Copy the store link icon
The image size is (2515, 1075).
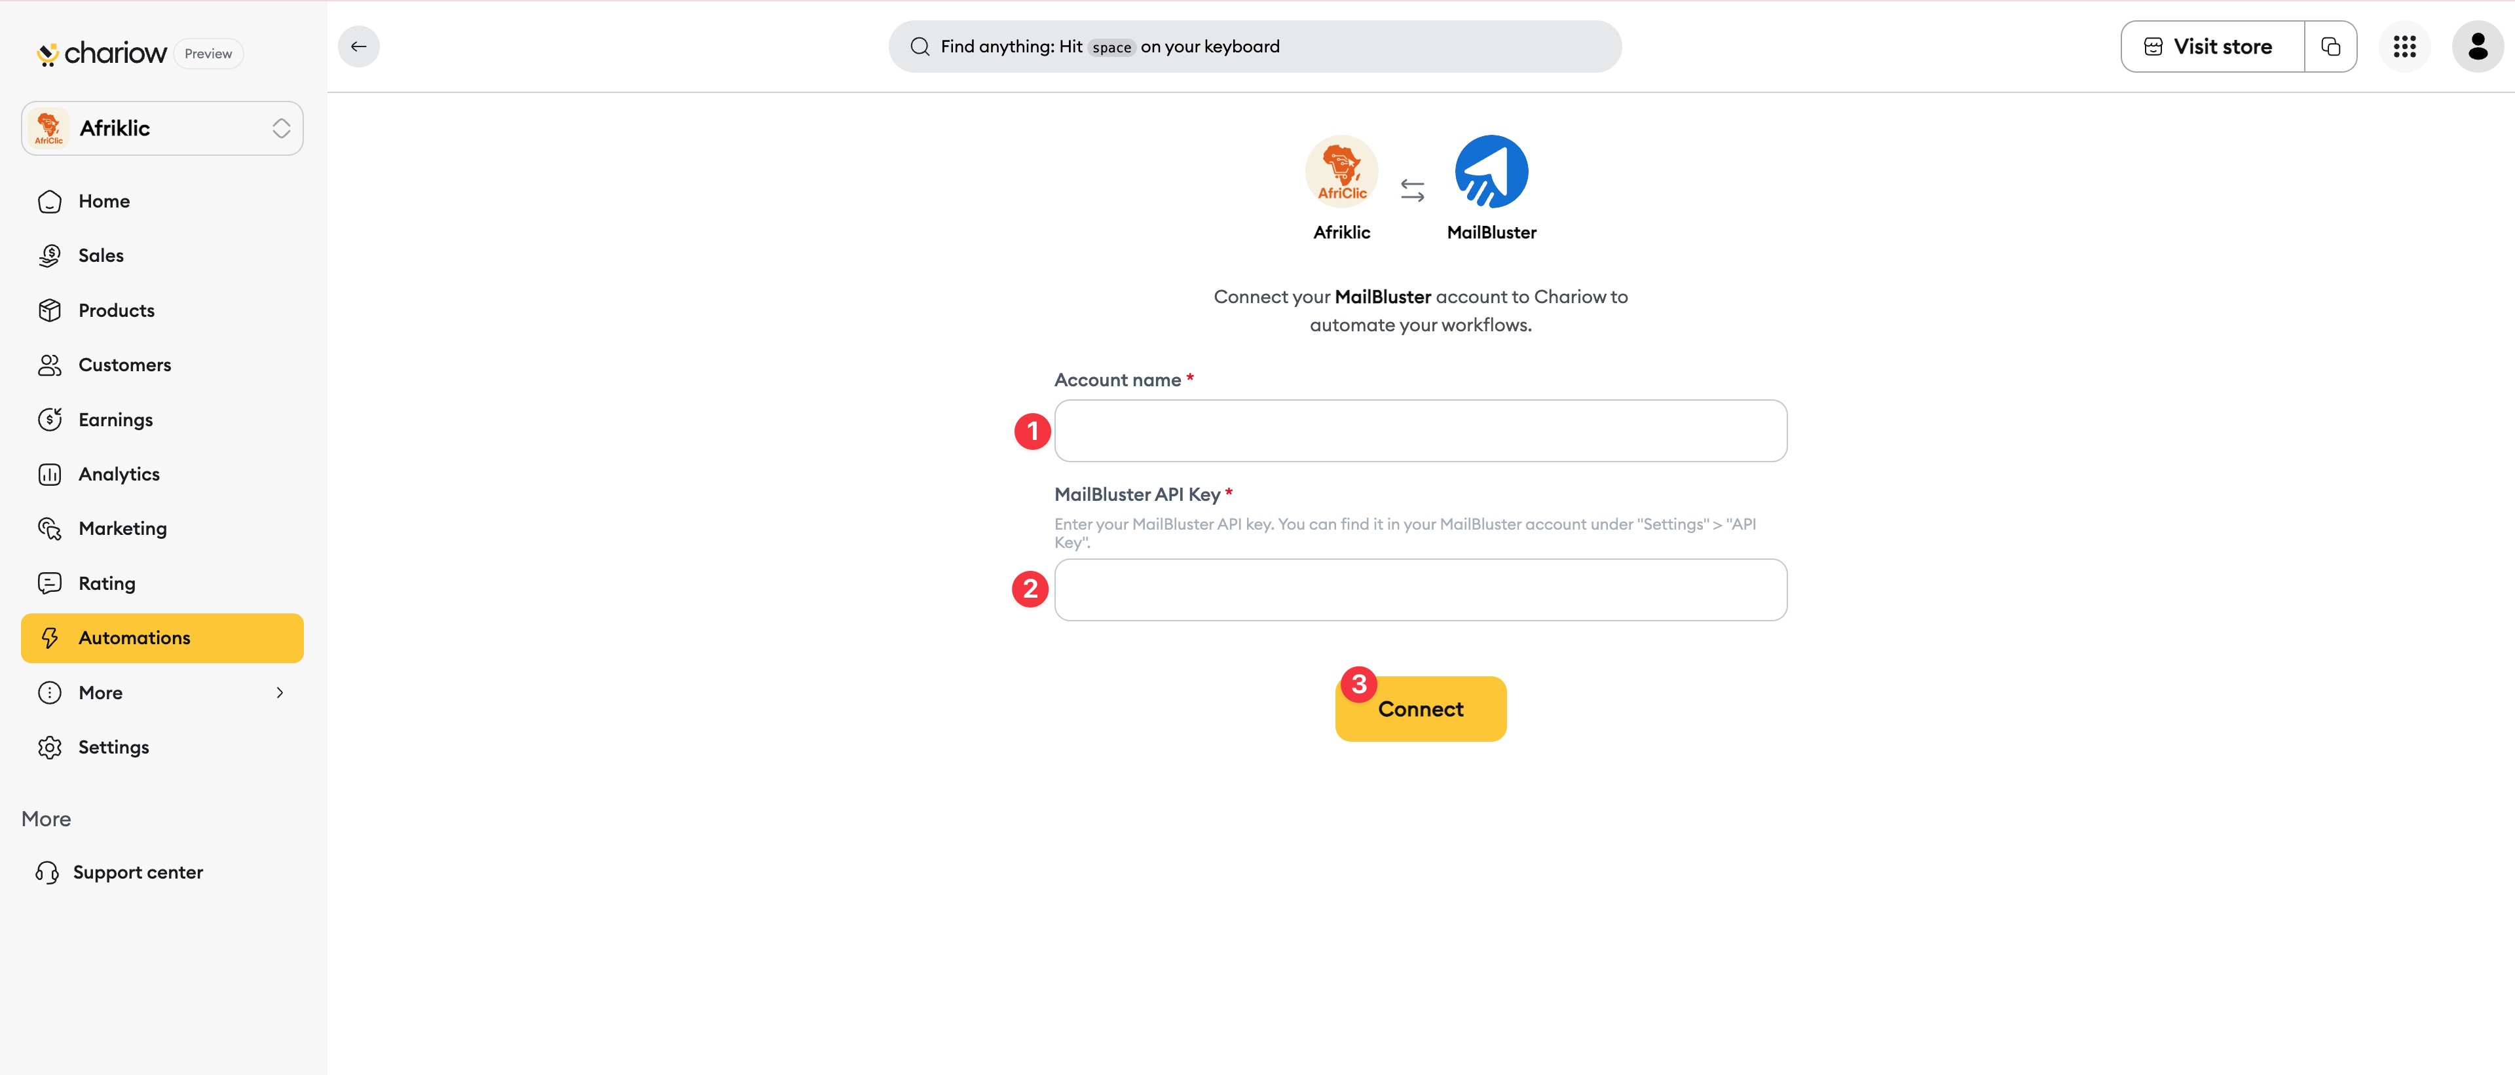click(2330, 46)
